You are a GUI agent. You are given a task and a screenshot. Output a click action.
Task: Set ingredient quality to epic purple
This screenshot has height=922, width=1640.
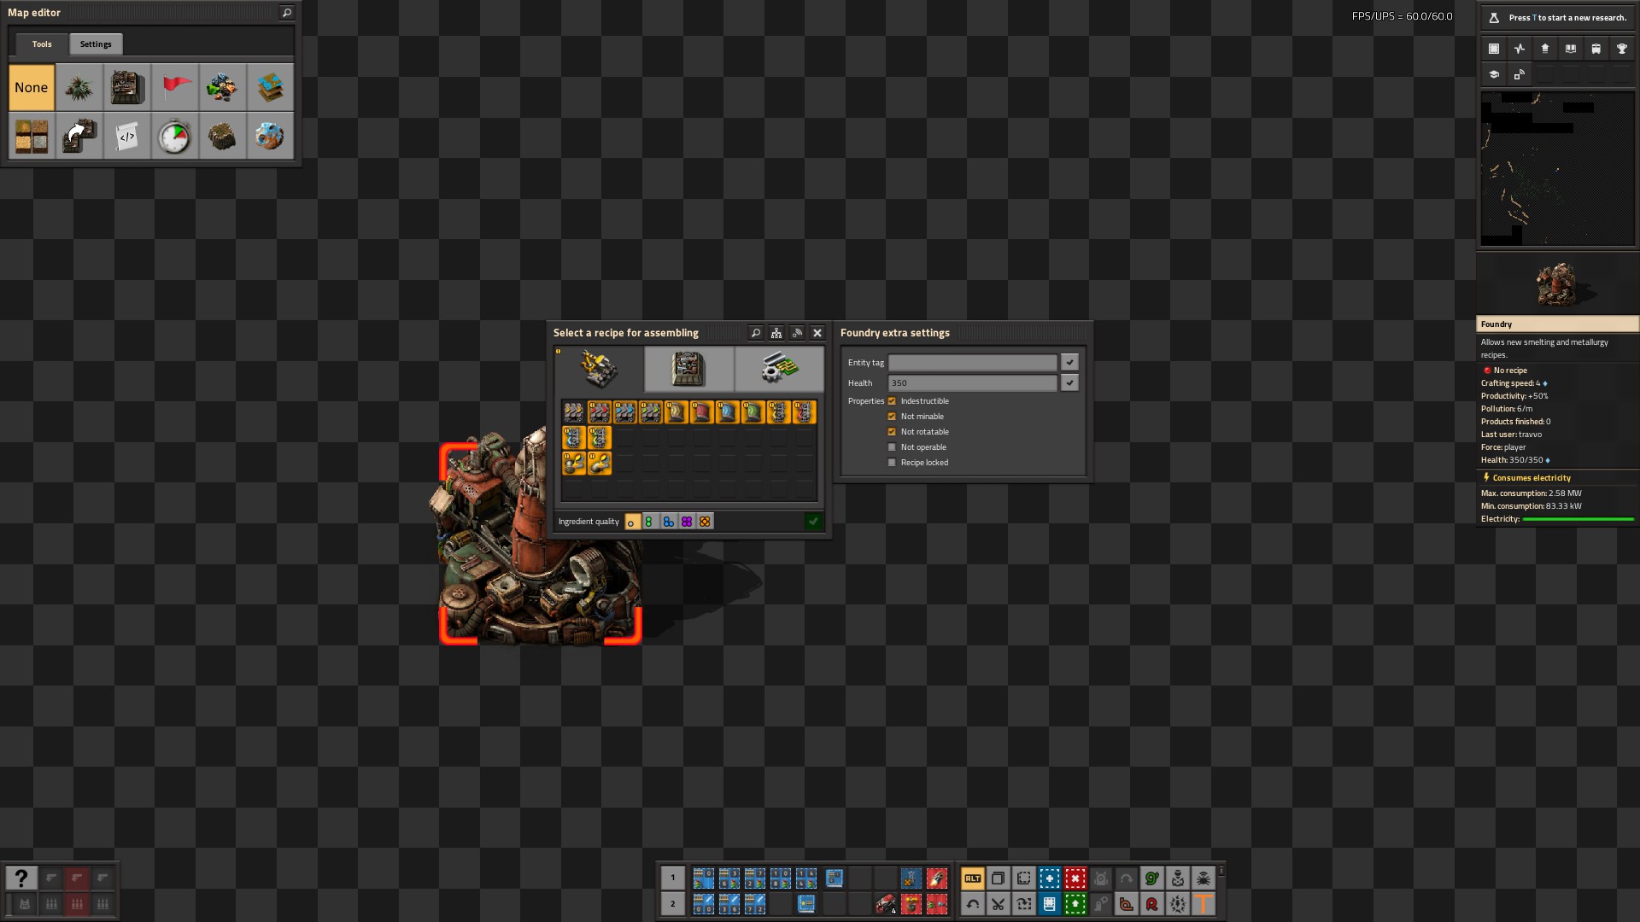687,522
